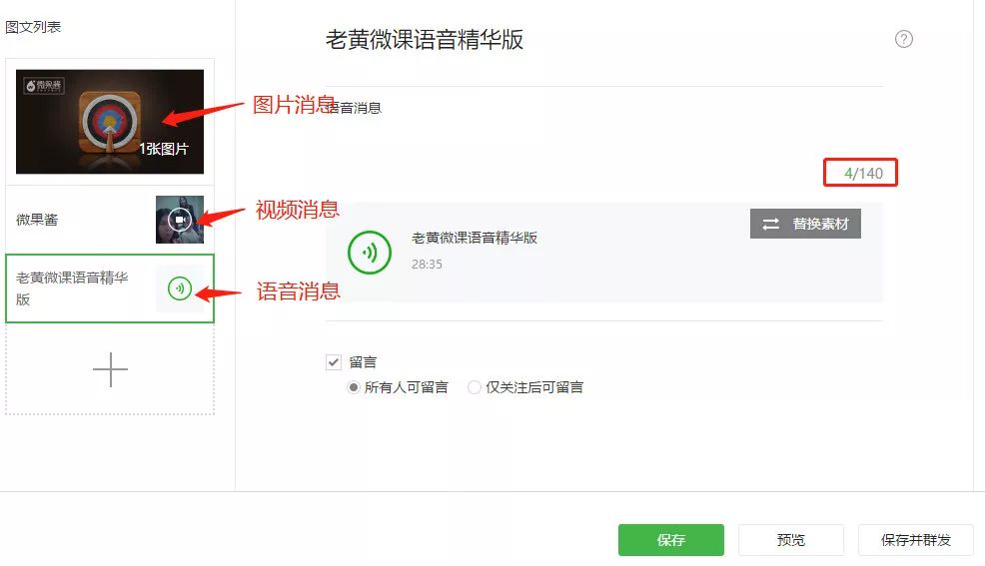Click the 预览 button
Screen dimensions: 985x566
click(x=791, y=540)
